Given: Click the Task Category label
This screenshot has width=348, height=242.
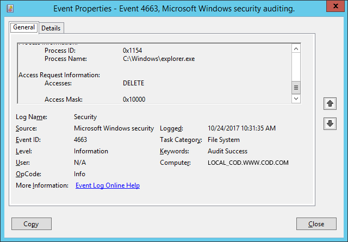Looking at the screenshot, I should 181,140.
